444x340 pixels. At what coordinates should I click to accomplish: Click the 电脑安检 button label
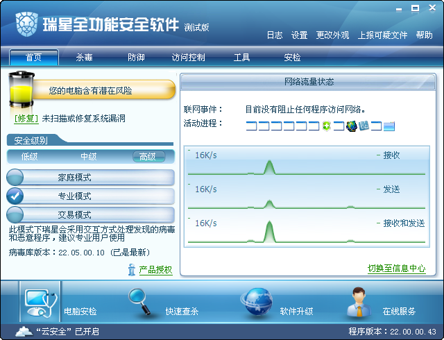point(80,312)
